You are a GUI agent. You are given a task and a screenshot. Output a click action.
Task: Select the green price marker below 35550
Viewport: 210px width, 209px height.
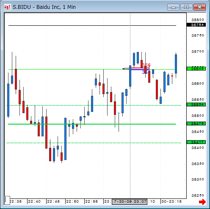(x=196, y=105)
